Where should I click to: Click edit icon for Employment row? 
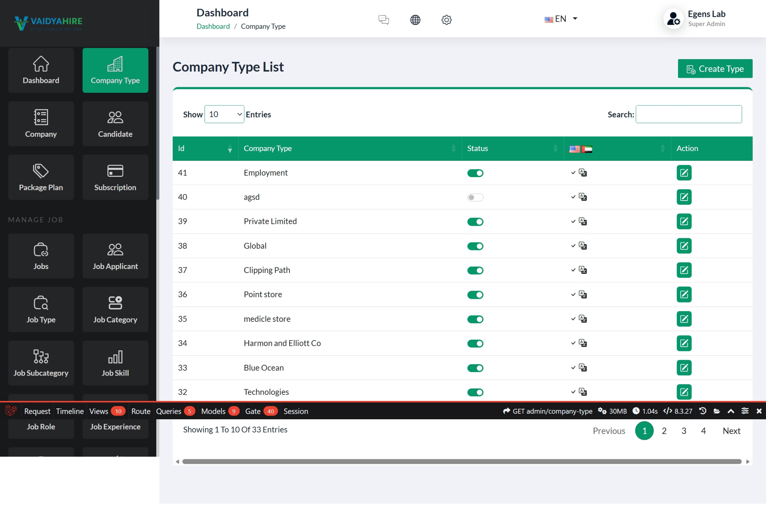click(x=684, y=173)
